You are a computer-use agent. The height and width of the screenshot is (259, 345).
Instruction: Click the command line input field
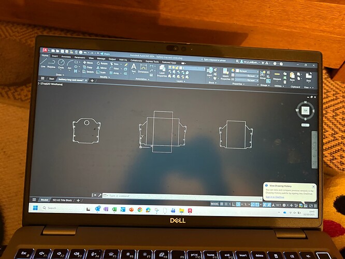click(130, 195)
